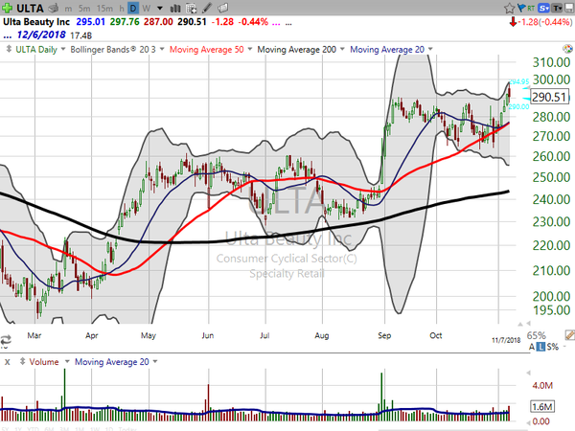Click the blue flag icon
575x431 pixels.
[520, 8]
